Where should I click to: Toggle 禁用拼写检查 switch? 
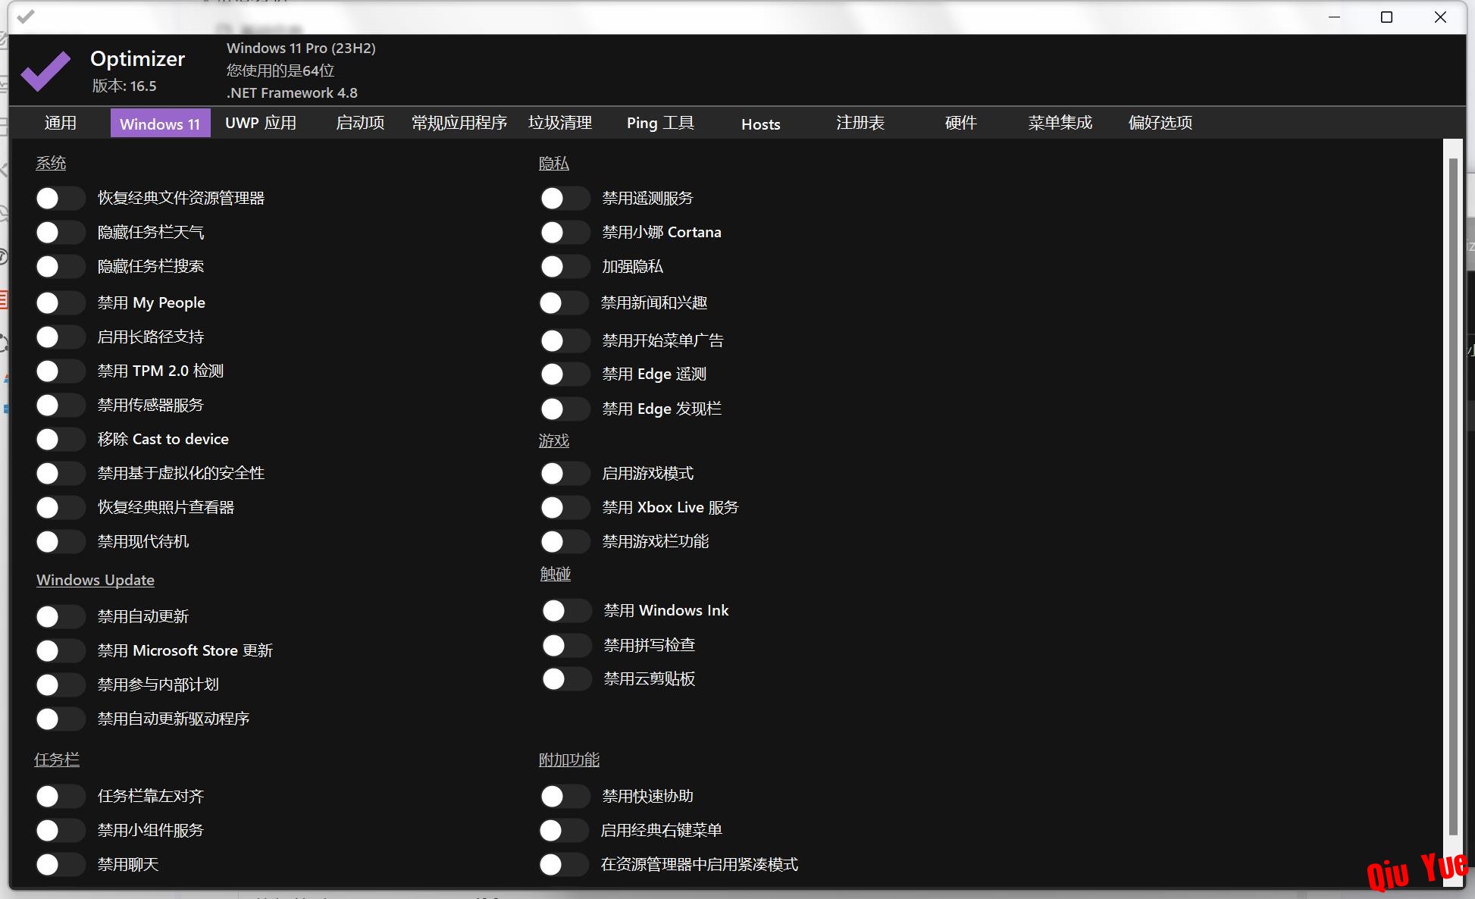[x=566, y=646]
